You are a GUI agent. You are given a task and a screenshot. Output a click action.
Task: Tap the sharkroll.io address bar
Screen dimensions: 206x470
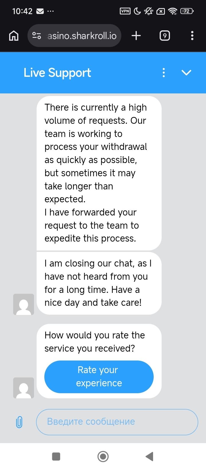pos(82,36)
